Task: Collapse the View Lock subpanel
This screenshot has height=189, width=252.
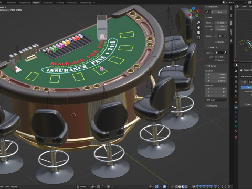Action: tap(213, 47)
